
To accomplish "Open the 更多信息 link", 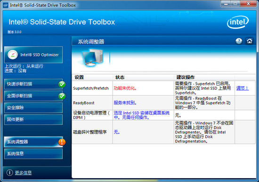I will (23, 173).
